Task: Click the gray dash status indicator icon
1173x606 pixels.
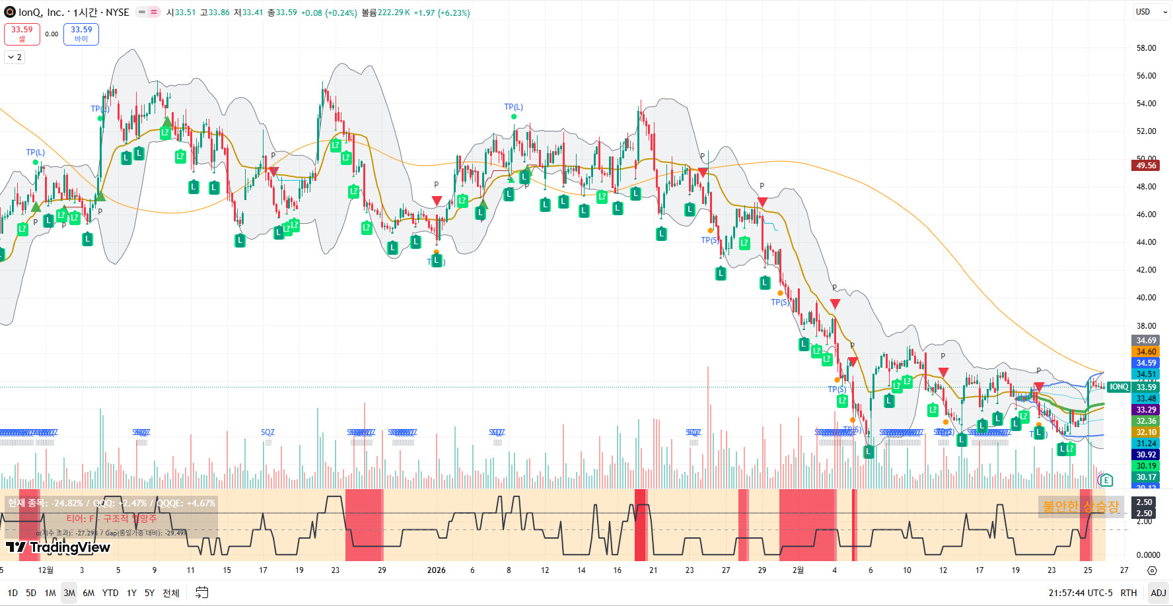Action: (142, 12)
